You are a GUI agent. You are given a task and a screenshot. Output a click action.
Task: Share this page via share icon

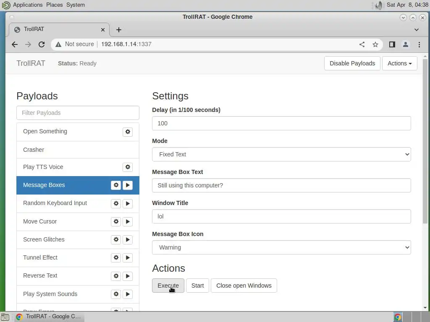point(362,44)
